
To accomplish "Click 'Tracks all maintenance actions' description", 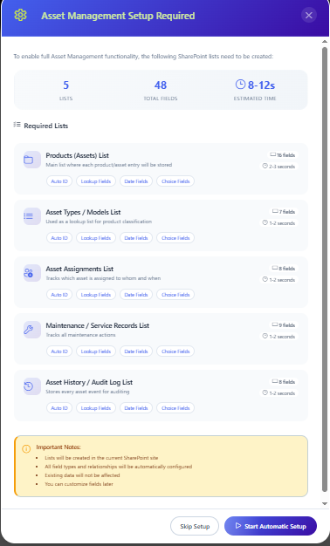I will (80, 335).
